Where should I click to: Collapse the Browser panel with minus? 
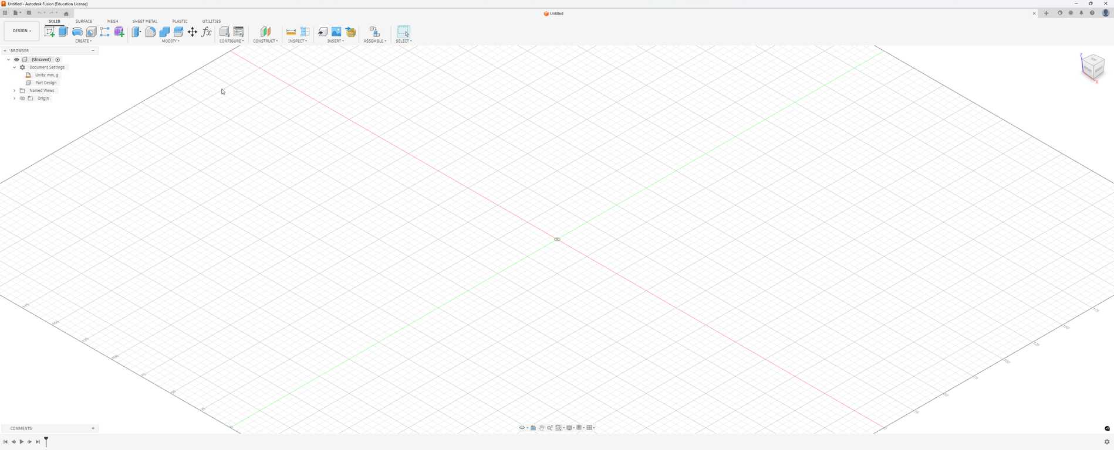93,51
